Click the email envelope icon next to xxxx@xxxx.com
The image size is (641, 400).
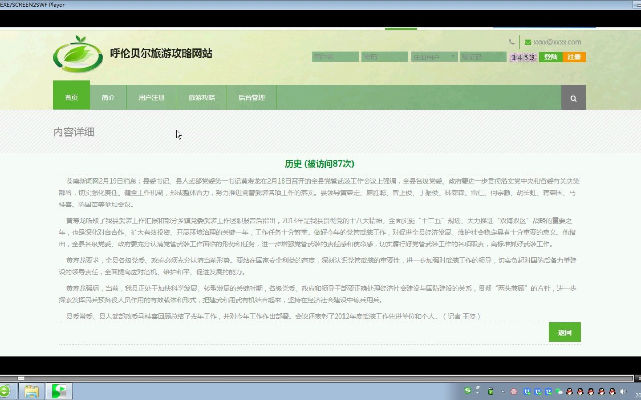(x=527, y=42)
